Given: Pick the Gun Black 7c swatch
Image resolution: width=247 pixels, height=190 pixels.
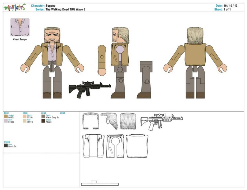Looking at the screenshot, I should (6, 145).
